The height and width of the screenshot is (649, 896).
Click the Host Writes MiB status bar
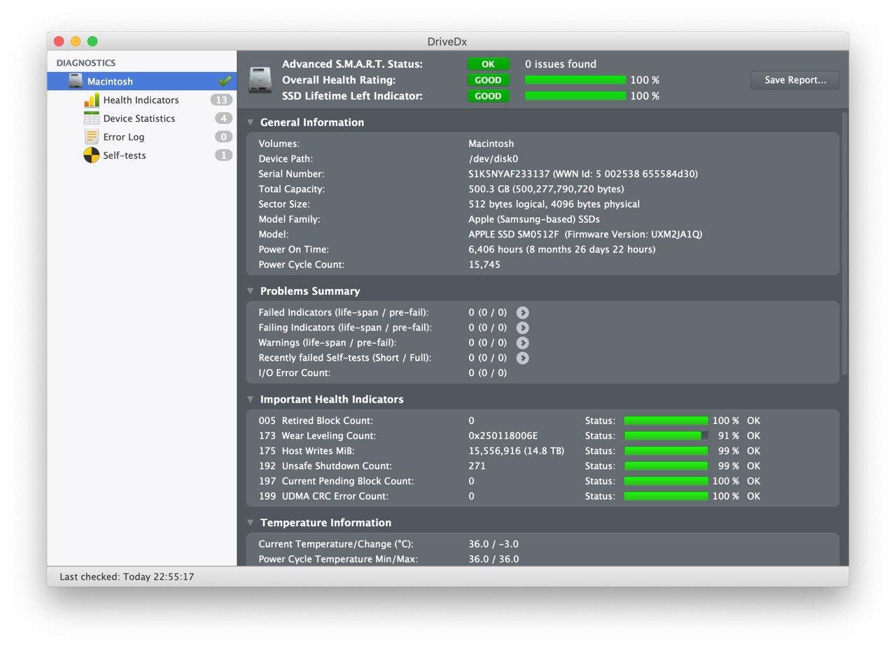point(666,451)
